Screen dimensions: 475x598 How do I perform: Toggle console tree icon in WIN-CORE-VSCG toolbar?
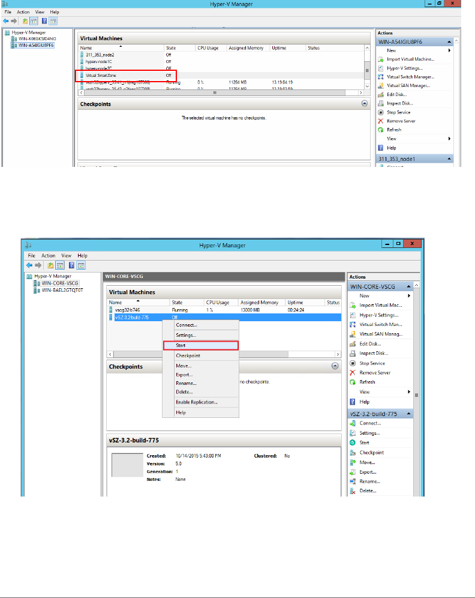(60, 265)
